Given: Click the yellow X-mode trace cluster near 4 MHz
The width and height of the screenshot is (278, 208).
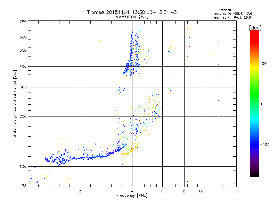Looking at the screenshot, I should click(x=130, y=150).
